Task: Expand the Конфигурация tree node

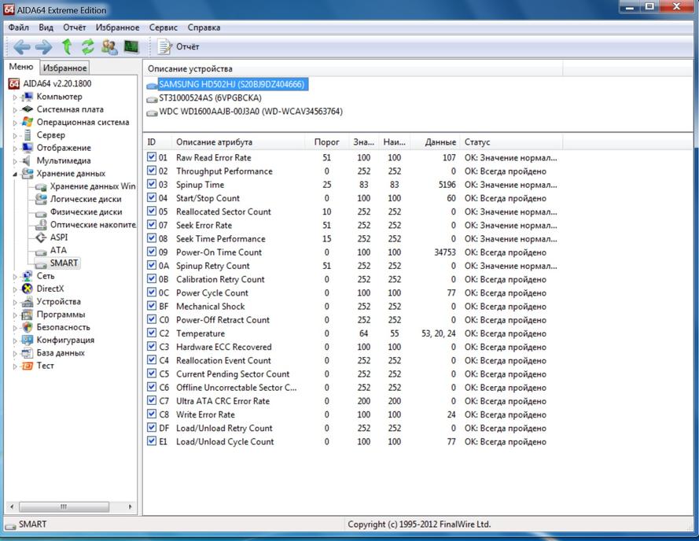Action: pyautogui.click(x=15, y=340)
